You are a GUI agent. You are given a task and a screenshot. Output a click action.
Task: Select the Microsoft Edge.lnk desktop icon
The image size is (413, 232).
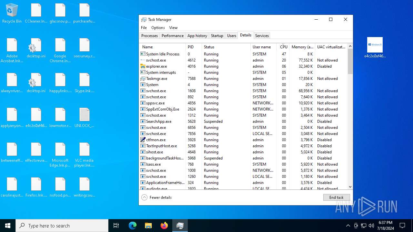tap(60, 155)
